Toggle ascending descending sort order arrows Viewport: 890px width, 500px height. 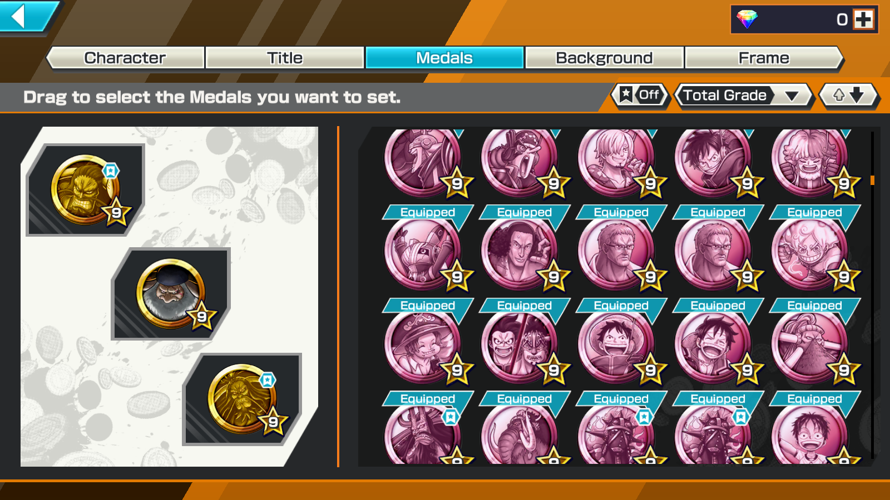[849, 96]
